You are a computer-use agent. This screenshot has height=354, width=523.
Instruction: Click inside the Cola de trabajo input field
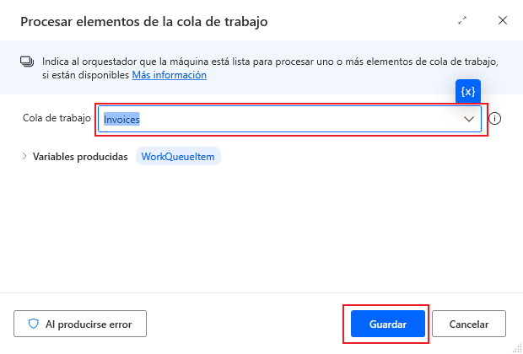[289, 119]
